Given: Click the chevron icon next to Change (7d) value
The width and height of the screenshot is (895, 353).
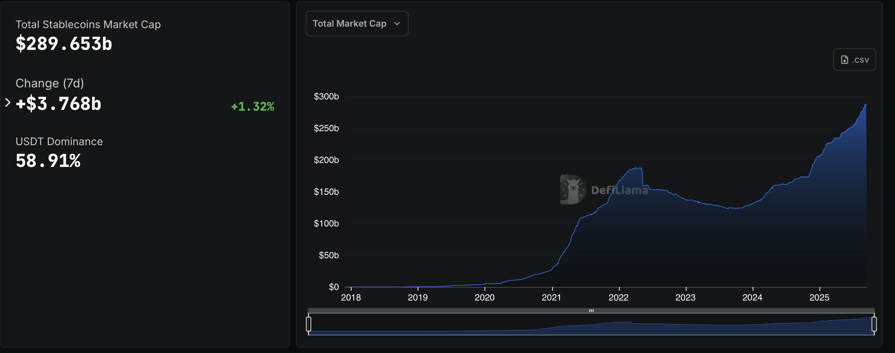Looking at the screenshot, I should click(x=7, y=102).
